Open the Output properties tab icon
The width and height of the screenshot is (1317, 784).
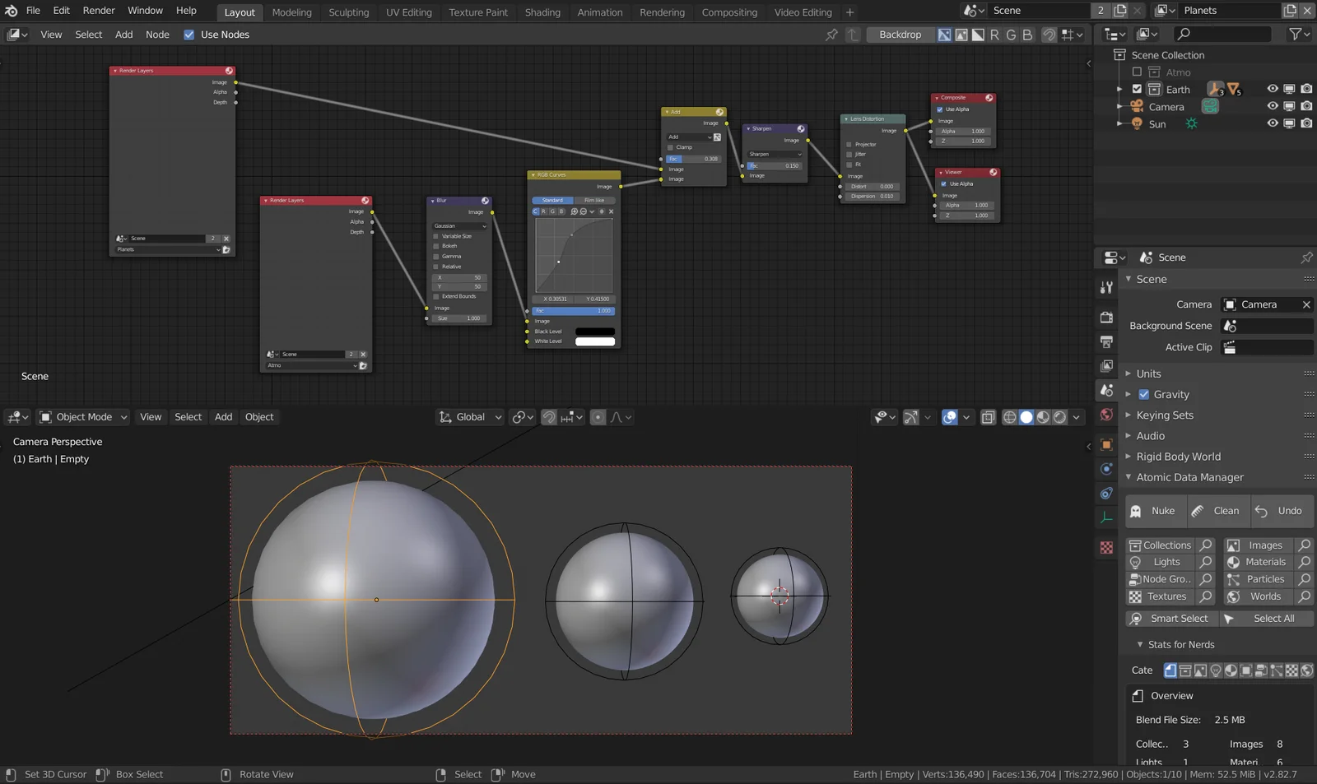(x=1106, y=341)
